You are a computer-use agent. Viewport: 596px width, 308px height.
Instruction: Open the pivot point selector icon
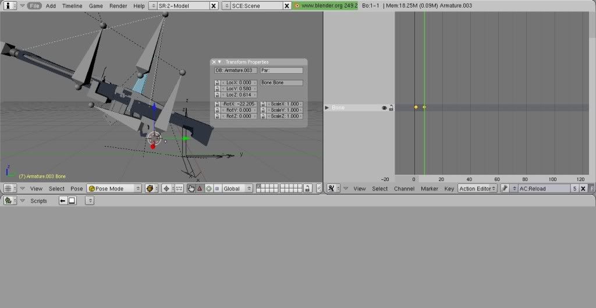pyautogui.click(x=166, y=189)
